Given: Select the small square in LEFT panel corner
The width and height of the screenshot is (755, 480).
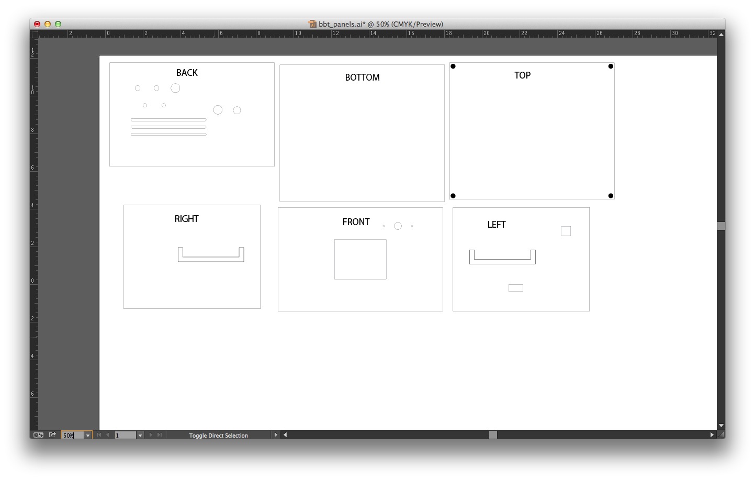Looking at the screenshot, I should [566, 231].
